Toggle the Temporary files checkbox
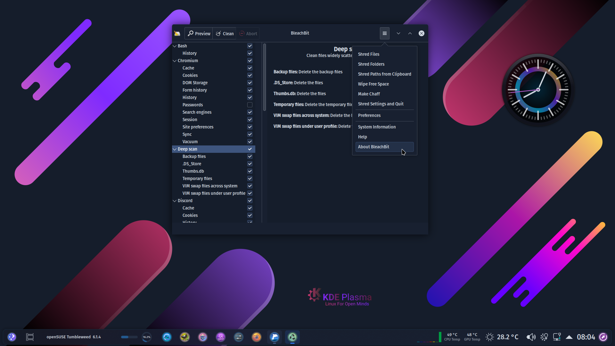The image size is (615, 346). 250,179
